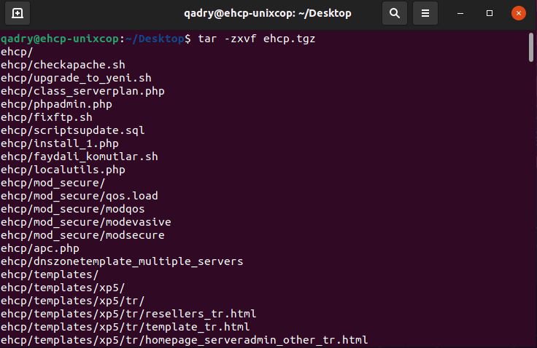Click the line ehcp/apc.php
Viewport: 537px width, 348px height.
pos(40,248)
